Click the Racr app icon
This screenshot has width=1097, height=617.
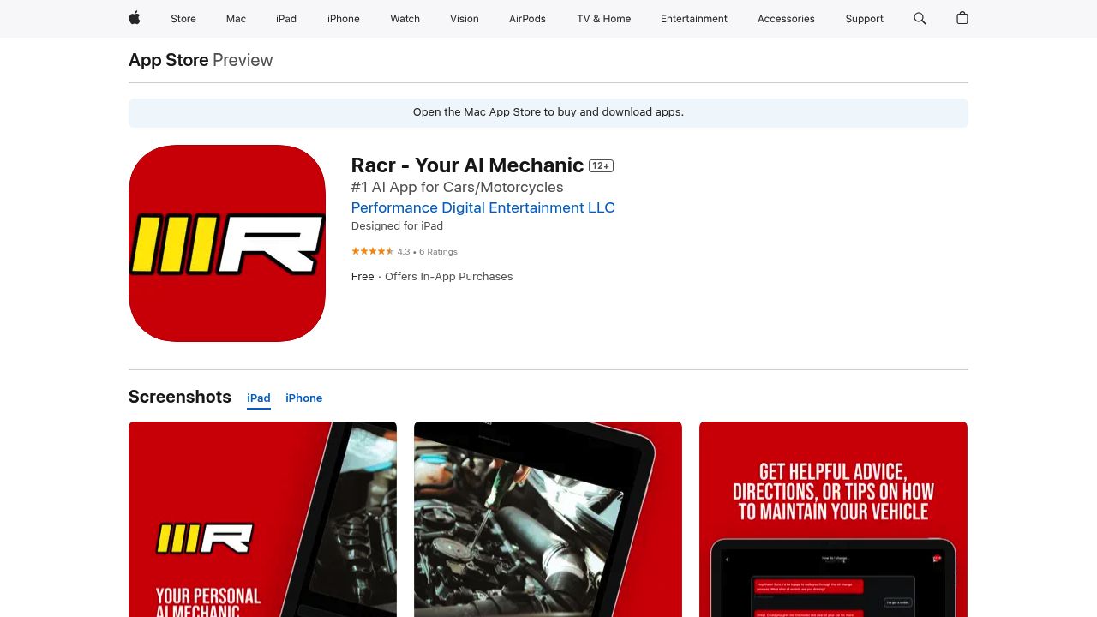click(x=227, y=243)
